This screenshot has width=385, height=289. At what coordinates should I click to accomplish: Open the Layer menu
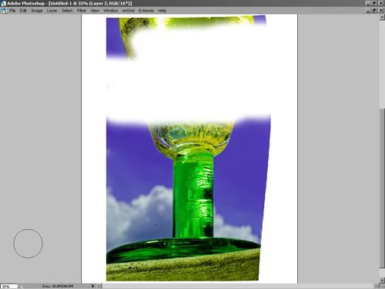point(52,11)
